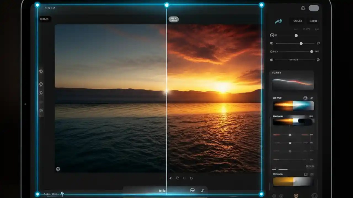Select the bottom crop tool in left sidebar
The width and height of the screenshot is (353, 198).
point(41,111)
